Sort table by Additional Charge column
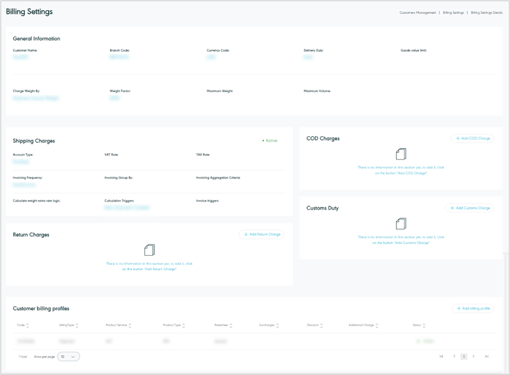Viewport: 510px width, 375px height. (x=377, y=325)
